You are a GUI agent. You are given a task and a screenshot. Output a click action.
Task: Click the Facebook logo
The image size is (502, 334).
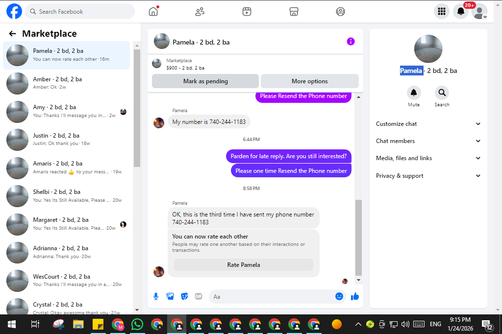pos(14,12)
